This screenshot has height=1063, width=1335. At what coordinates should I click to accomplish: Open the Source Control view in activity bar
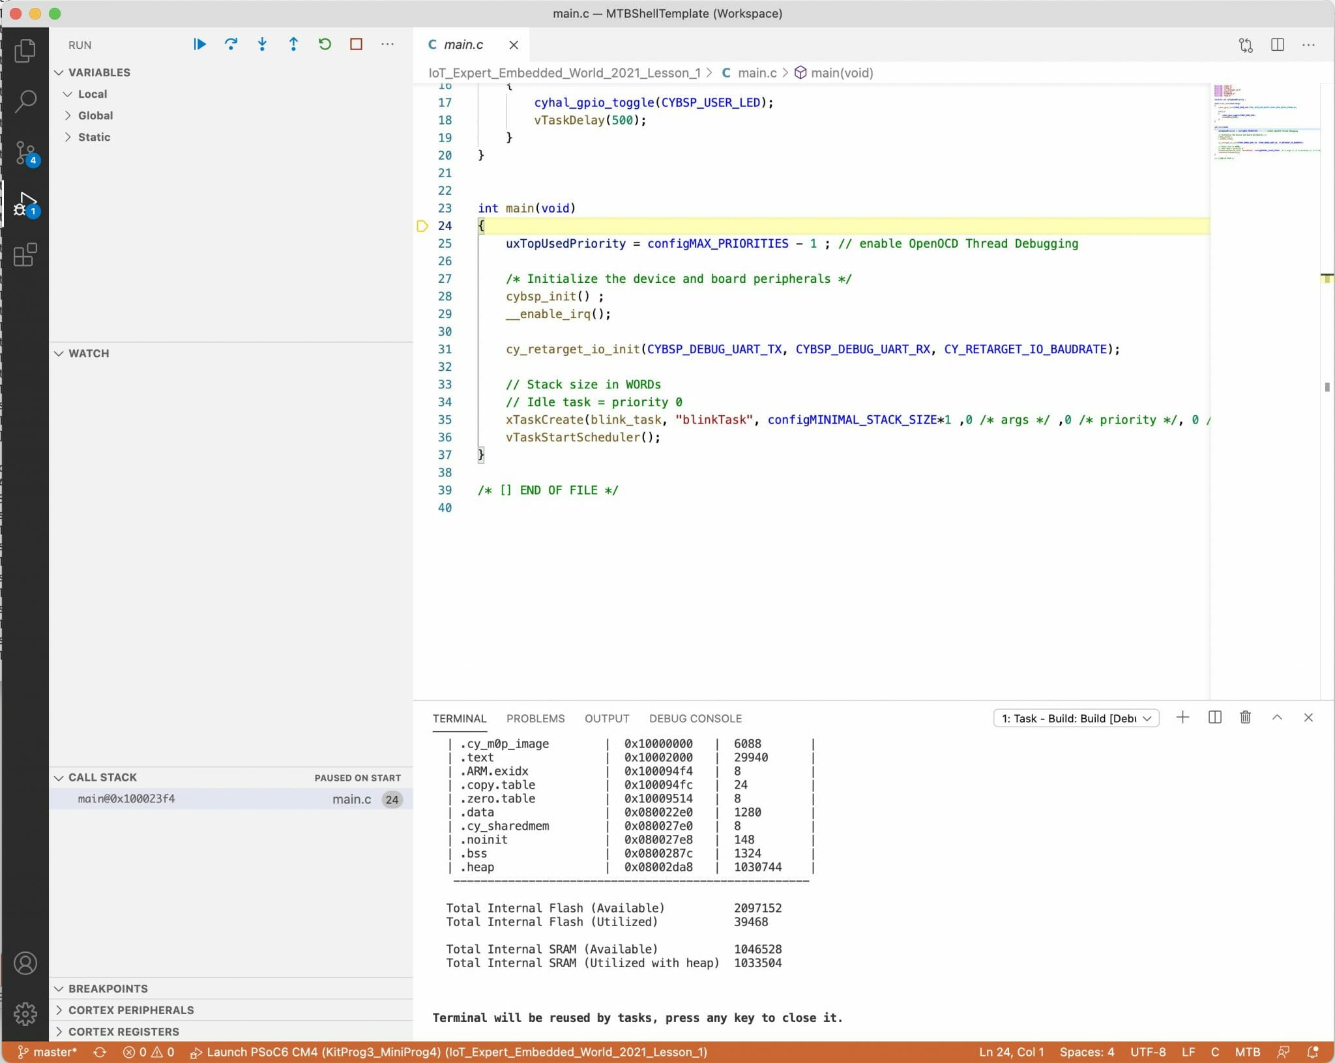(x=26, y=153)
